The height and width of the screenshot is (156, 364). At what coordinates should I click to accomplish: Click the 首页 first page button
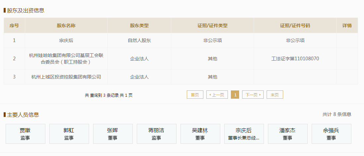coord(195,95)
